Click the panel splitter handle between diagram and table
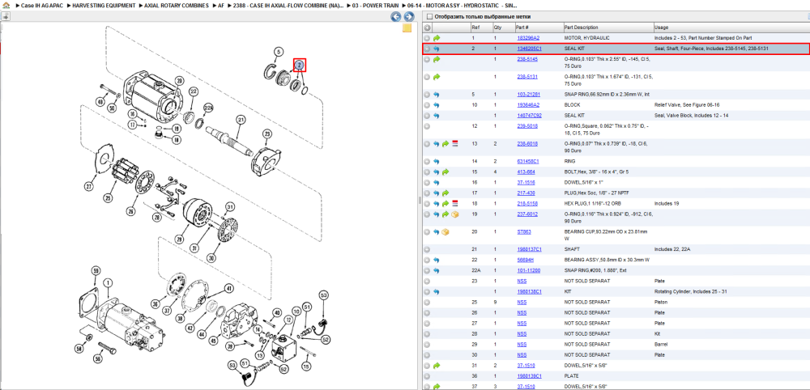The image size is (810, 390). click(x=420, y=200)
